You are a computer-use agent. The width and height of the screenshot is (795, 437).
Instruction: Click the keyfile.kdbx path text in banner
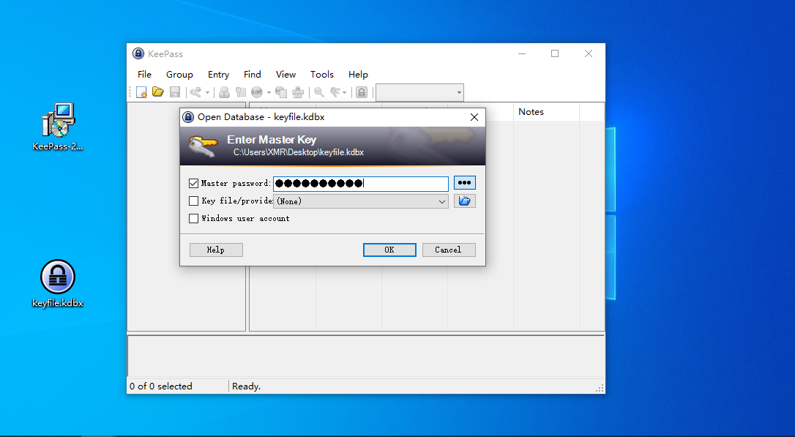[x=298, y=152]
